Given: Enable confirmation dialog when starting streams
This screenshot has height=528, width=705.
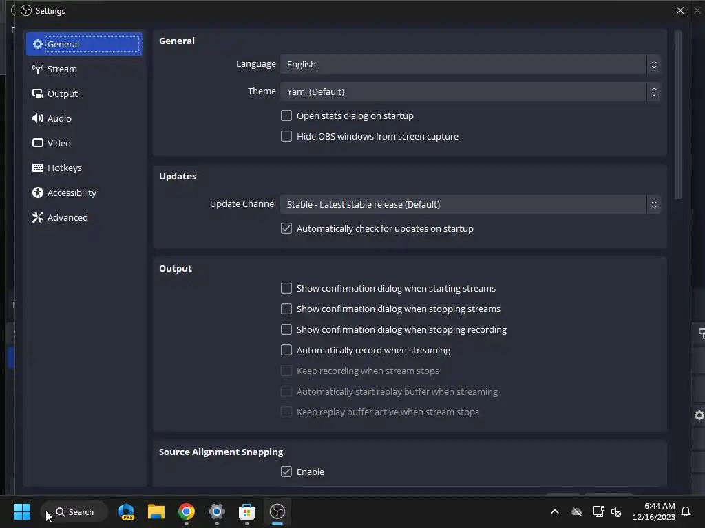Looking at the screenshot, I should (286, 288).
